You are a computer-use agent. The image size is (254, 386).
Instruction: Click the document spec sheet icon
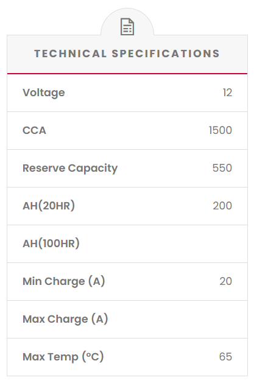point(127,27)
